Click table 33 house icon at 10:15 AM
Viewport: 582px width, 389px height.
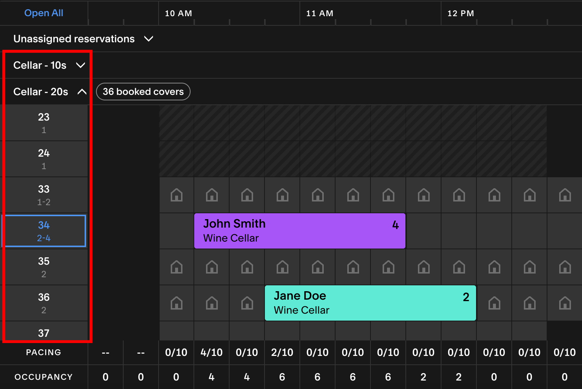pos(212,195)
